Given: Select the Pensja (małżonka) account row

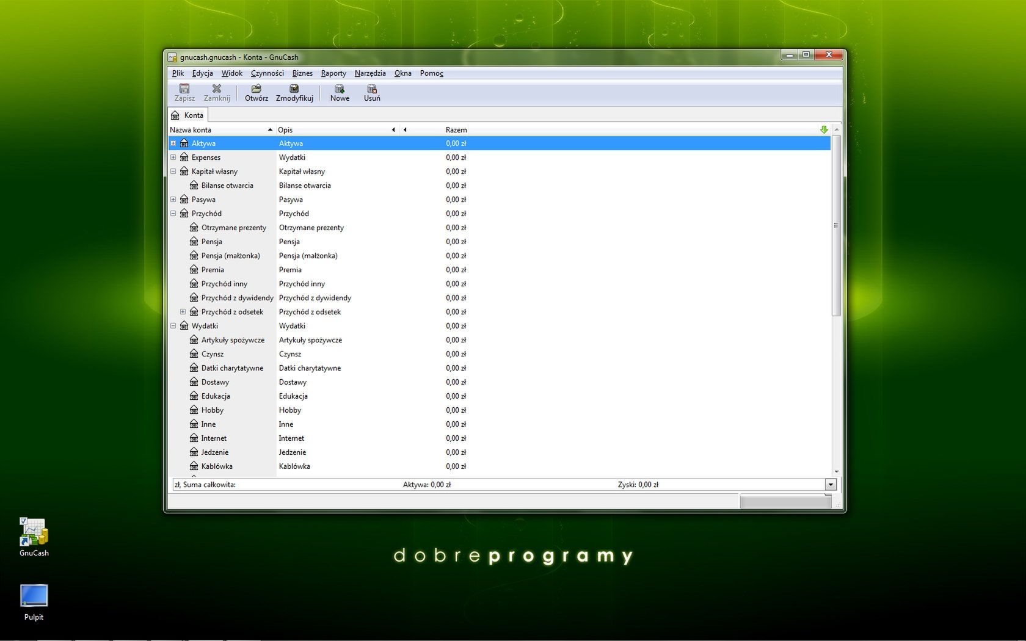Looking at the screenshot, I should (499, 256).
